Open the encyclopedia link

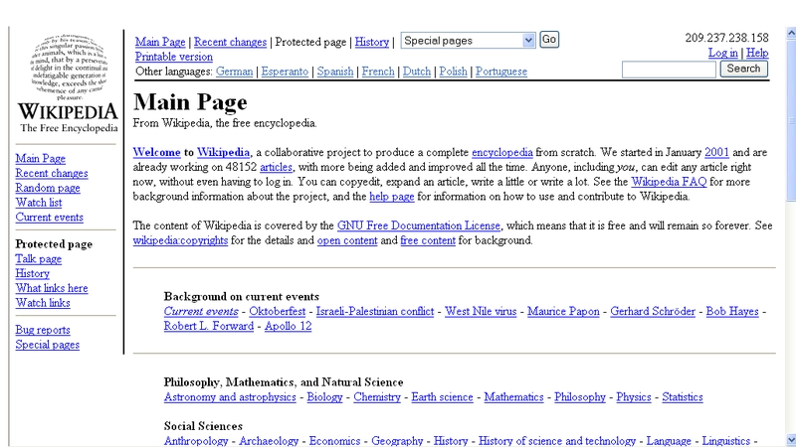(502, 153)
